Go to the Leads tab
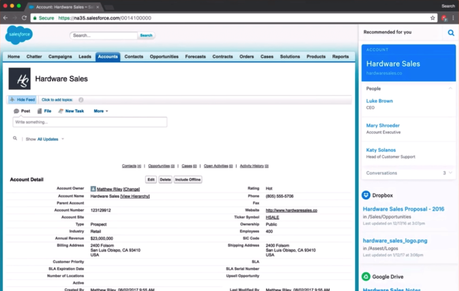Screen dimensions: 459x291 pyautogui.click(x=85, y=56)
